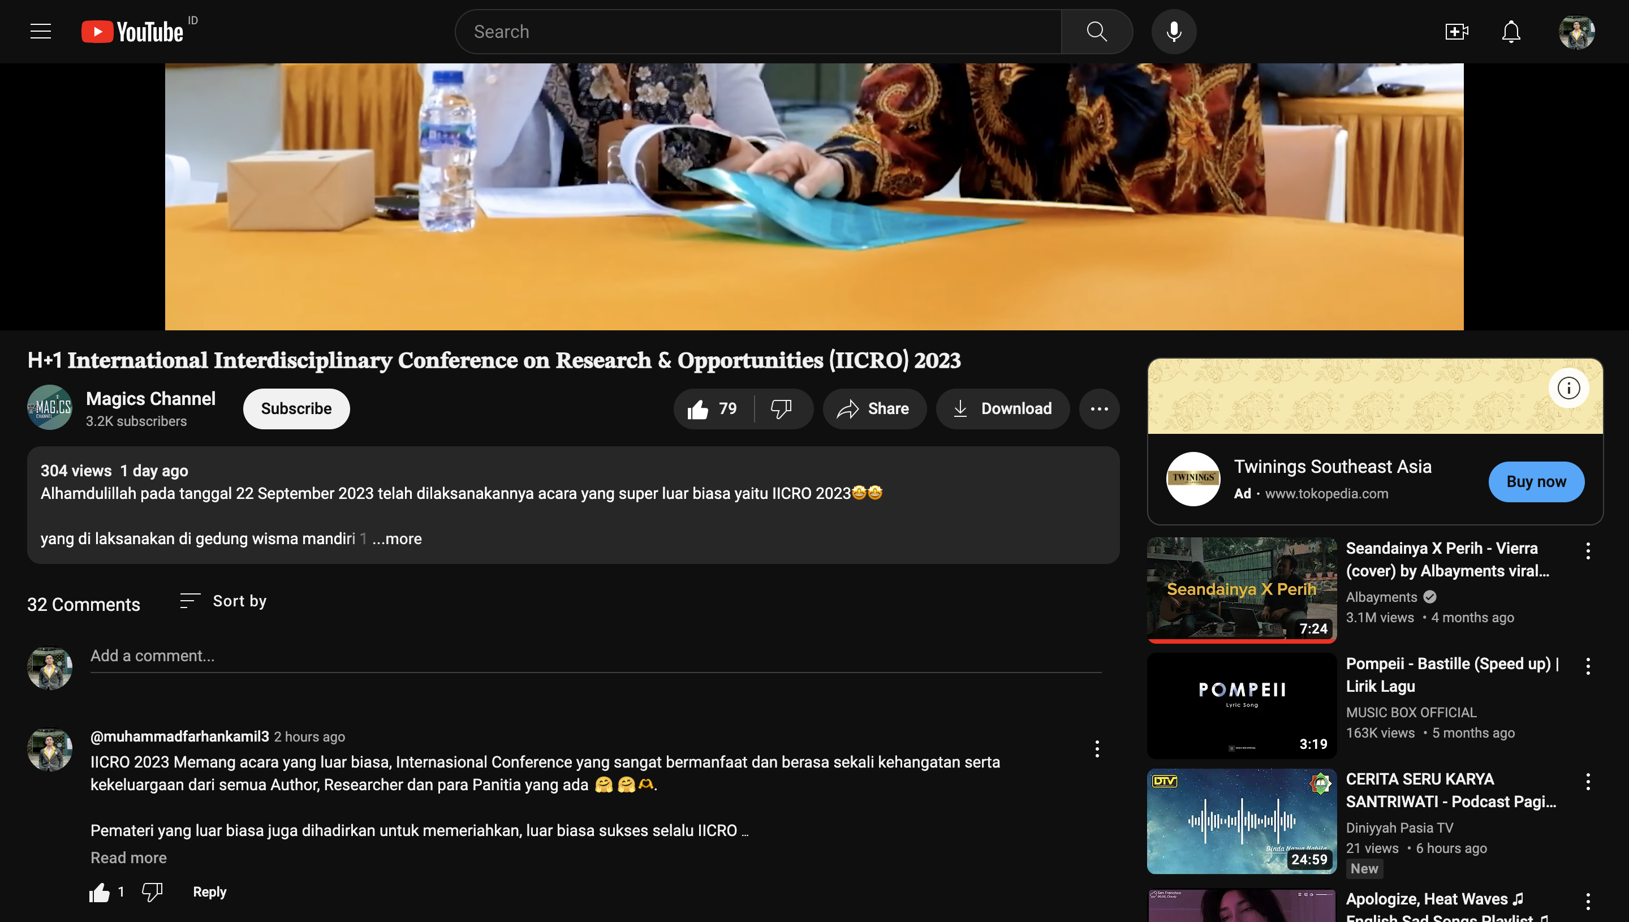The height and width of the screenshot is (922, 1629).
Task: Click the search magnifier button
Action: pos(1097,31)
